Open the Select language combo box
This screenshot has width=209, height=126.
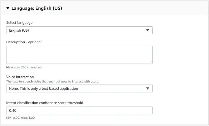[79, 30]
